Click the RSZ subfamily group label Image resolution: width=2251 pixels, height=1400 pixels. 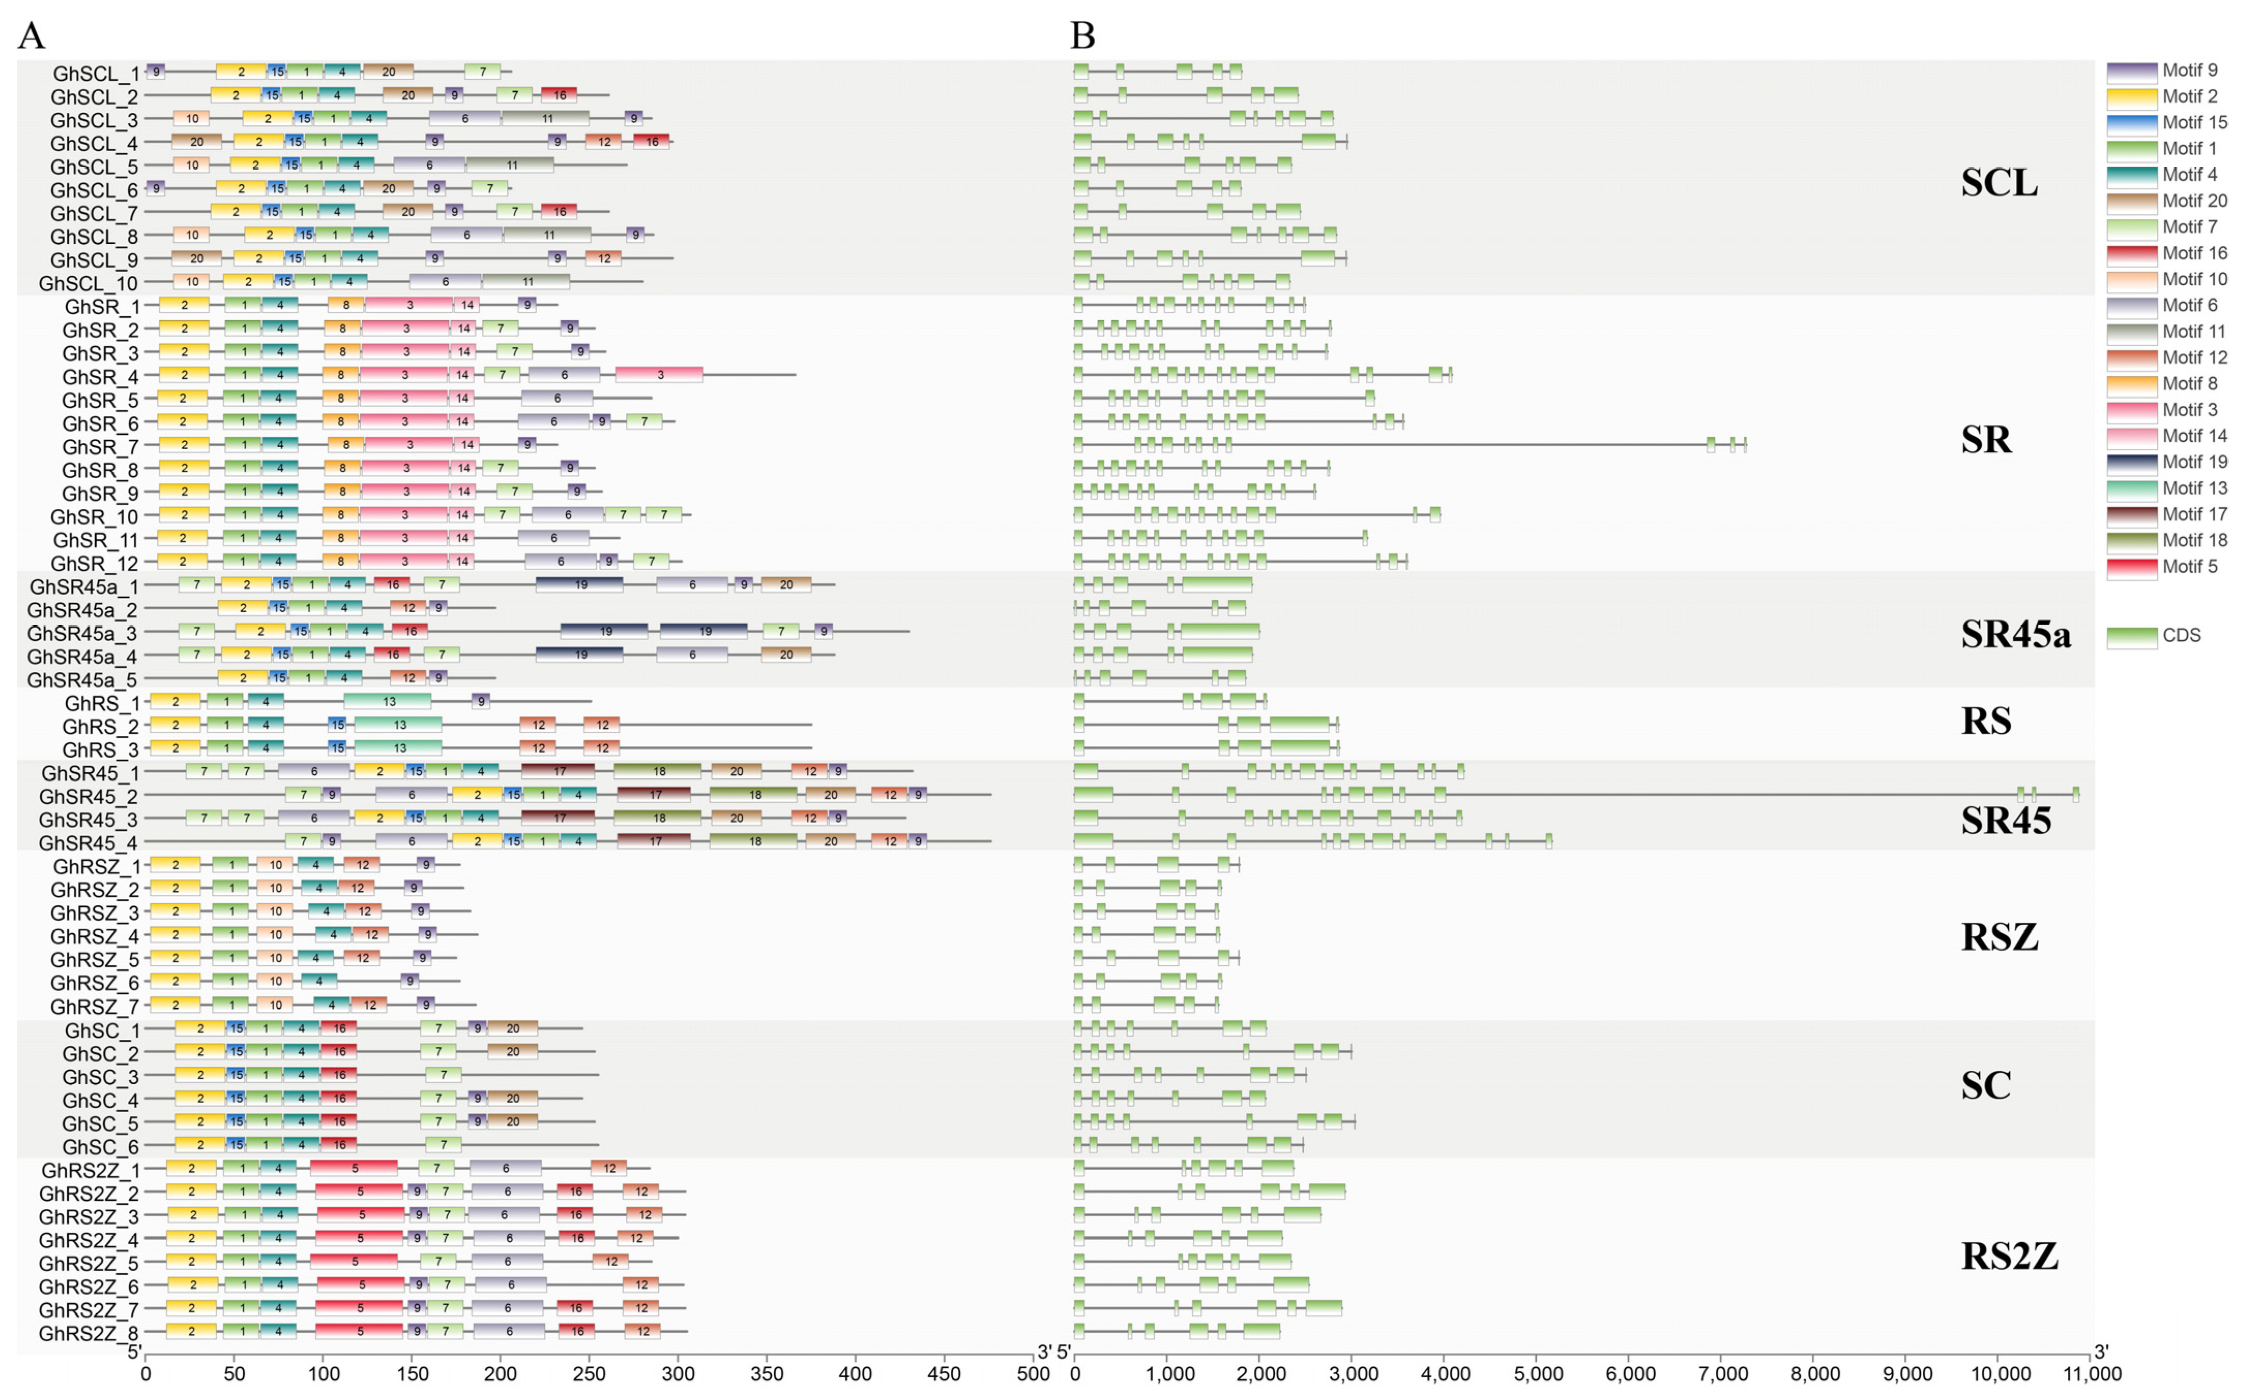tap(1999, 937)
